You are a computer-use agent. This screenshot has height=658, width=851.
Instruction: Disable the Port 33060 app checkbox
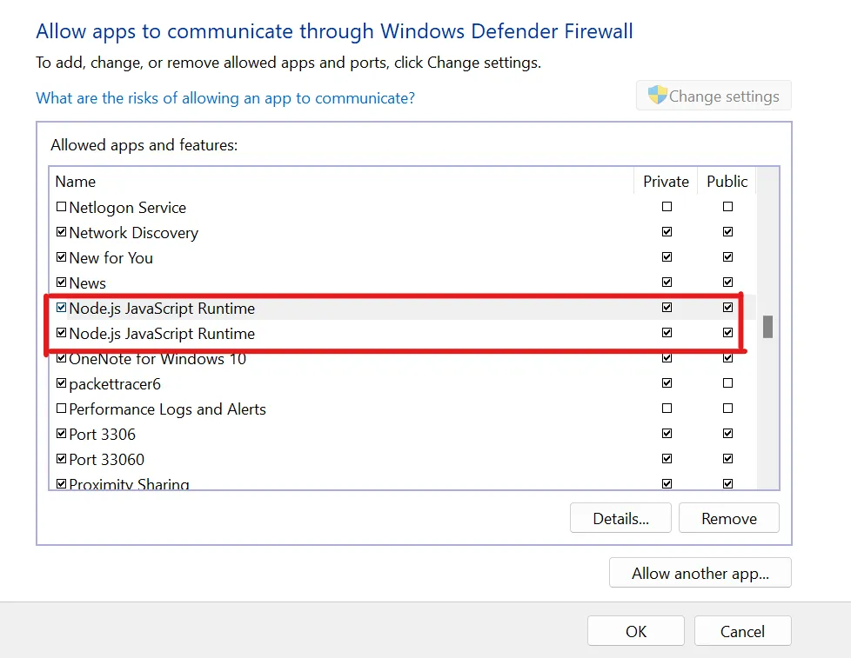click(x=61, y=459)
